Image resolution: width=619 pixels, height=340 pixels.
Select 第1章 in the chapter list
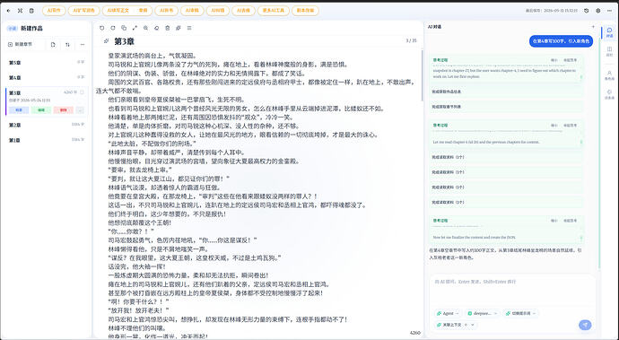tap(47, 140)
